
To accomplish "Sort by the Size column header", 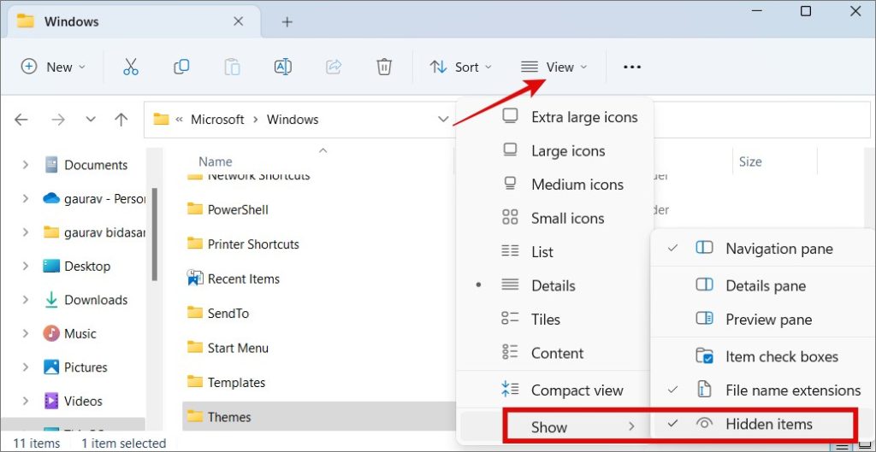I will pos(749,161).
